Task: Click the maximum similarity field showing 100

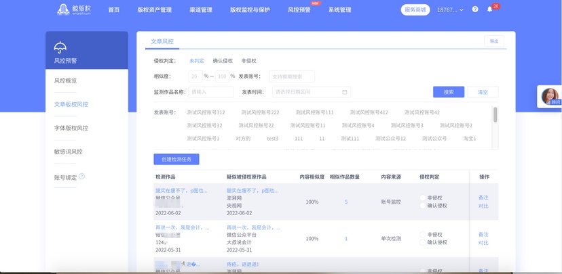Action: (222, 76)
